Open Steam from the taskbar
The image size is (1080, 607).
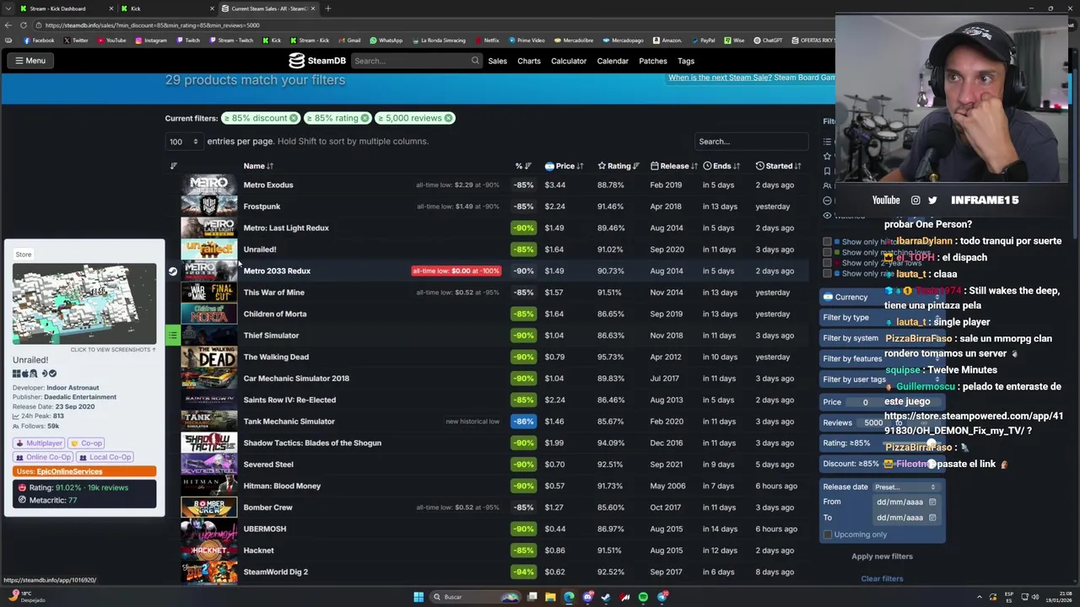click(x=606, y=597)
